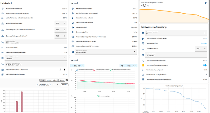This screenshot has height=113, width=210.
Task: Decrease Kessel chart time range with minus
Action: click(125, 66)
